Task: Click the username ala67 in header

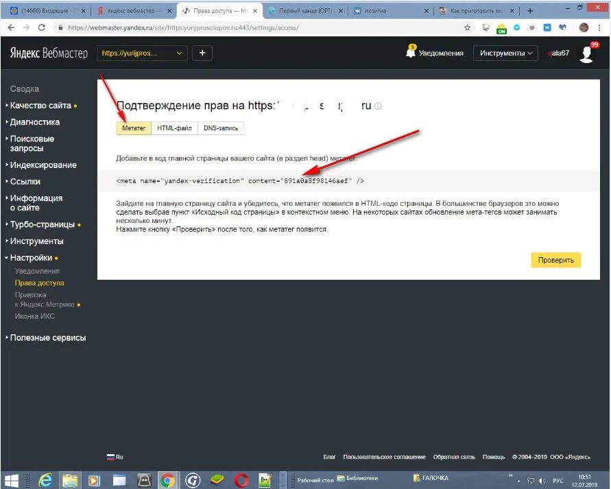Action: click(559, 53)
